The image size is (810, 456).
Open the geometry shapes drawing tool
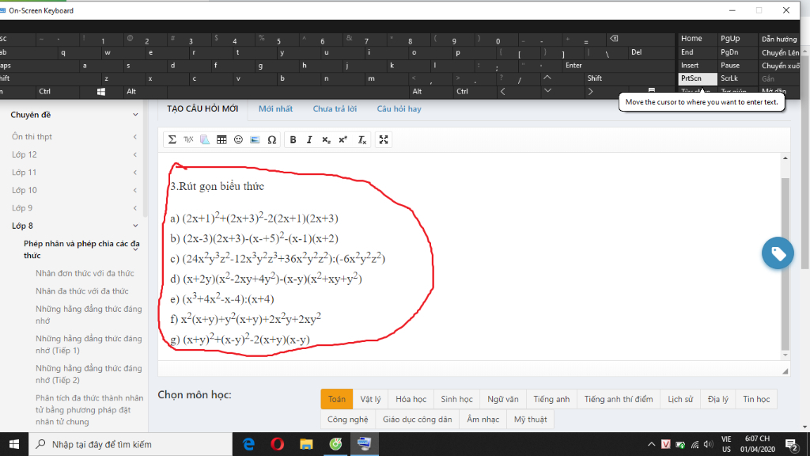[205, 139]
